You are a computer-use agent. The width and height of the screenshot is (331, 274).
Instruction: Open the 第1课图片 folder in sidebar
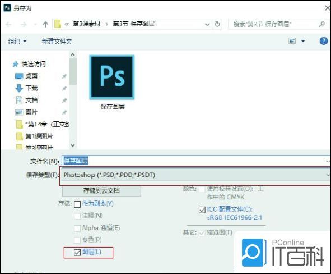tap(35, 136)
